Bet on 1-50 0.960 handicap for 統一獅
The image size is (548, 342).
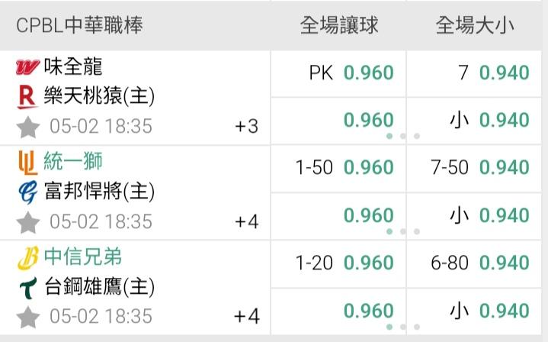pyautogui.click(x=338, y=168)
